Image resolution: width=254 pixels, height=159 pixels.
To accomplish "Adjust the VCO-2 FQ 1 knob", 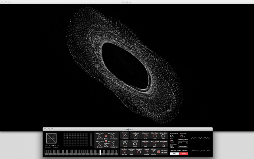I will [112, 136].
